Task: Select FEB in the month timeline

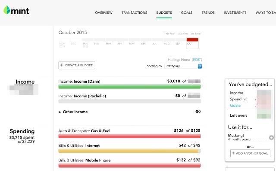Action: (x=97, y=44)
